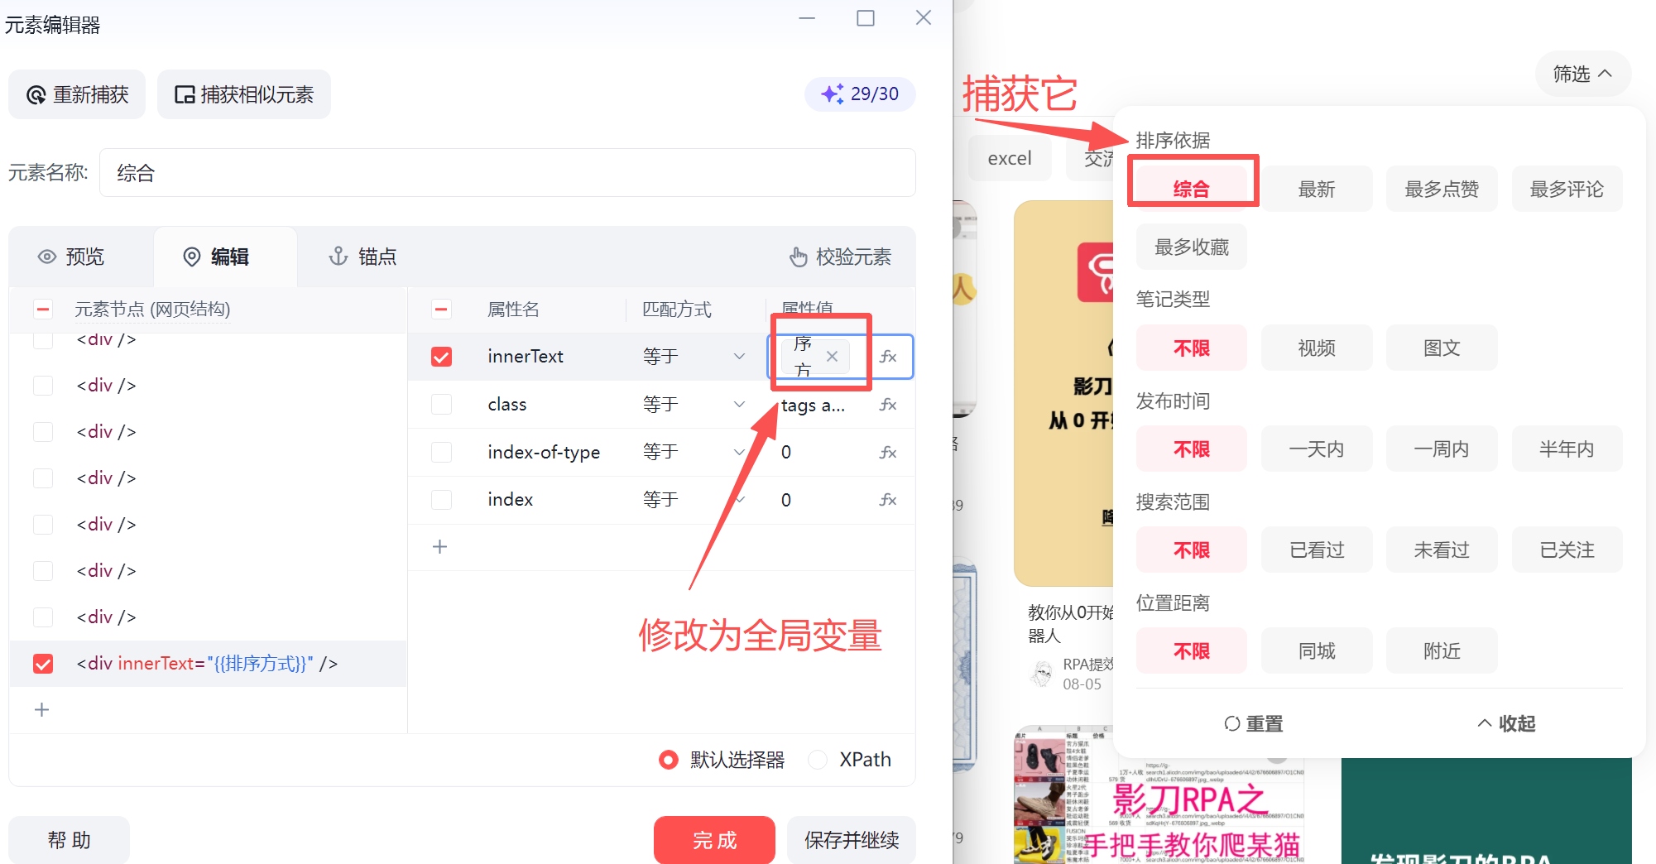This screenshot has height=864, width=1656.
Task: Select 最多收藏 sort option
Action: pos(1192,247)
